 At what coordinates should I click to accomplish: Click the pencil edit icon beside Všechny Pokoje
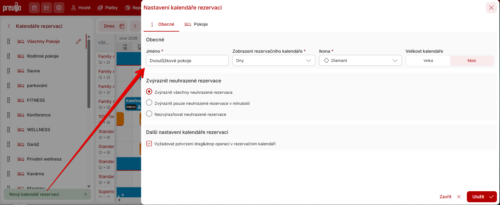[x=79, y=41]
